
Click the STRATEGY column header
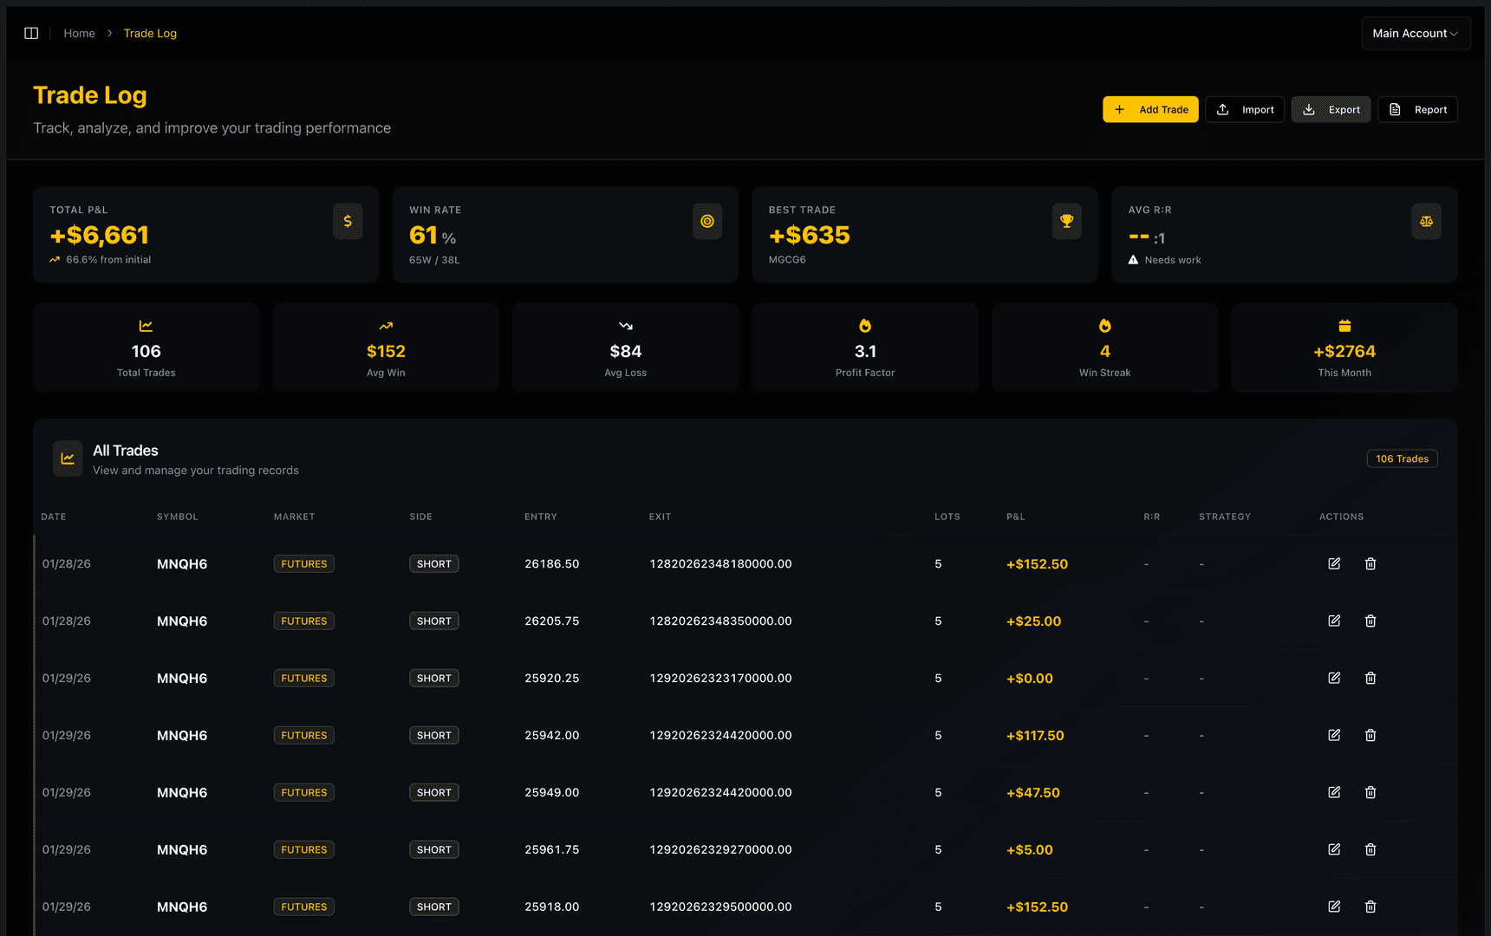(1225, 517)
